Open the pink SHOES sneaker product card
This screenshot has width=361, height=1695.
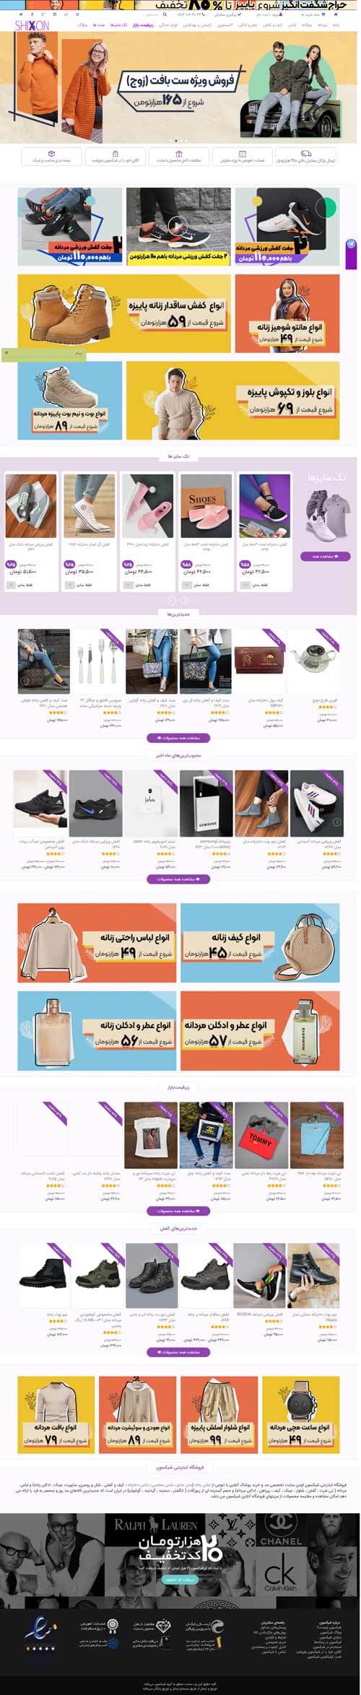(206, 529)
